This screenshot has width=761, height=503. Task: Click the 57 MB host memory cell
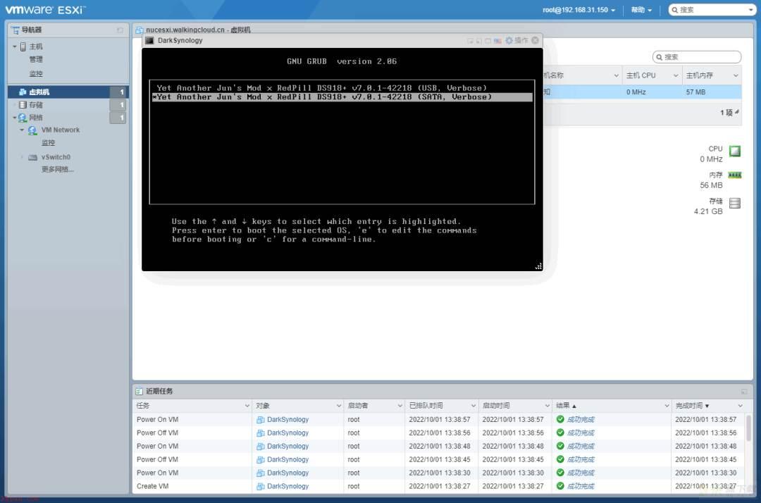click(x=695, y=92)
